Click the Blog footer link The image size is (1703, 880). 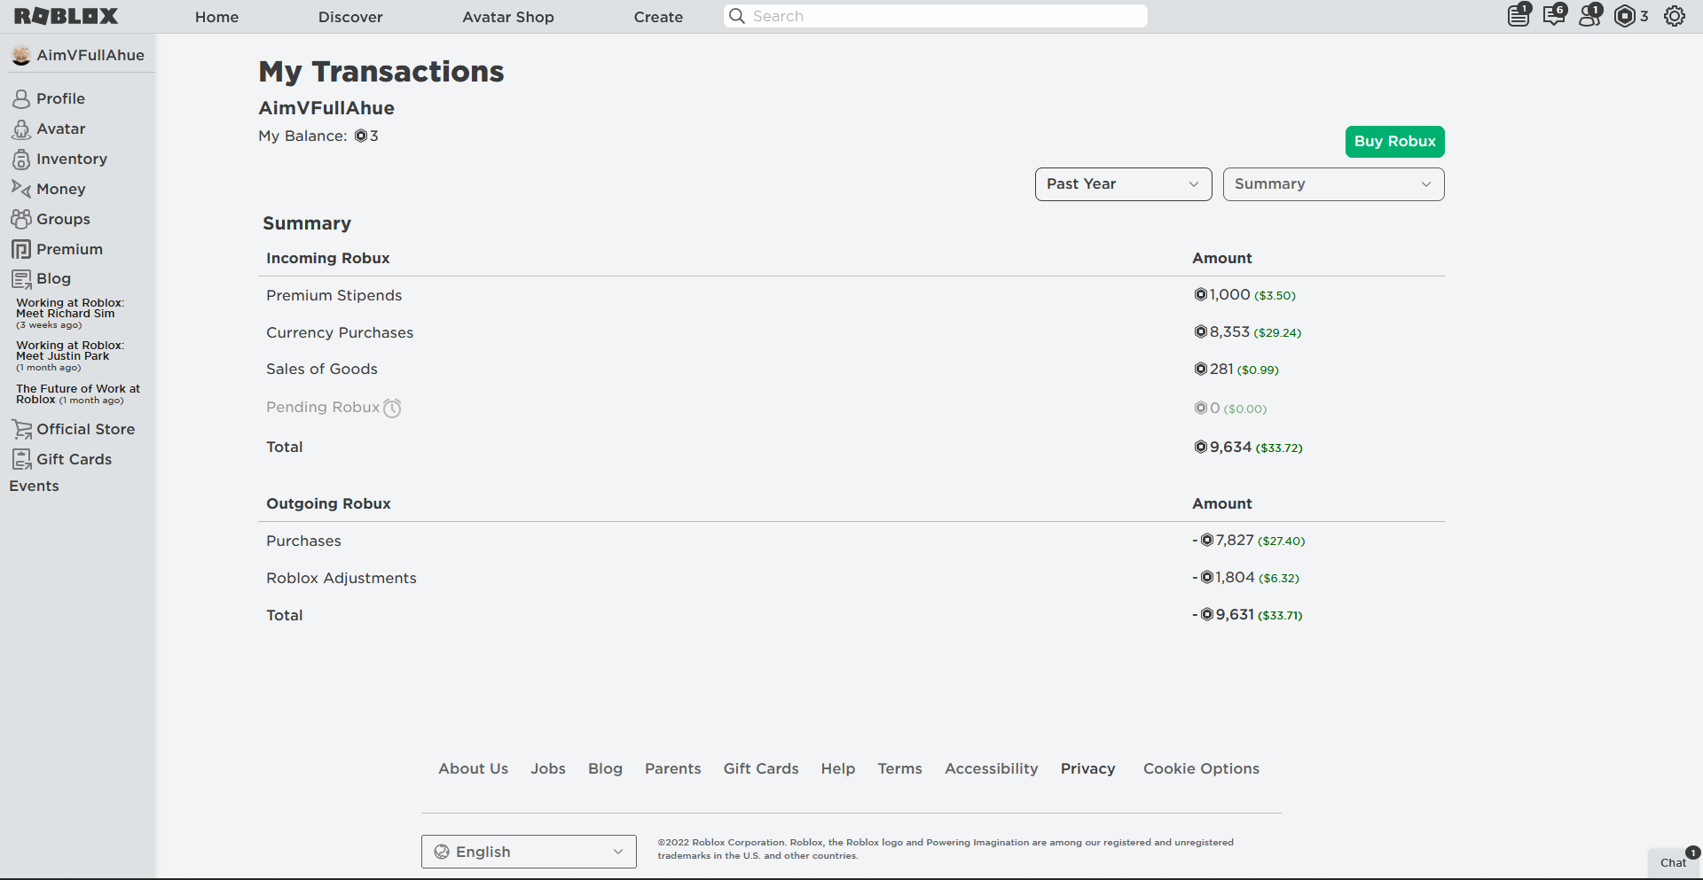tap(605, 768)
